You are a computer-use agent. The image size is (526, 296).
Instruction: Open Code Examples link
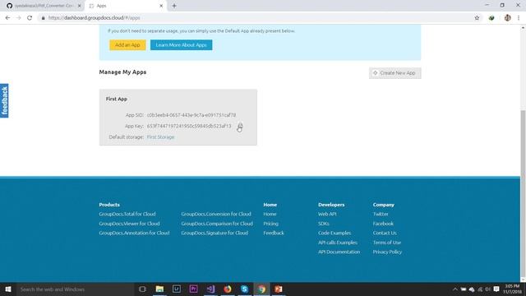(x=335, y=233)
